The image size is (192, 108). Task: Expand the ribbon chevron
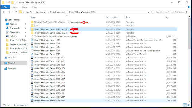185,7
